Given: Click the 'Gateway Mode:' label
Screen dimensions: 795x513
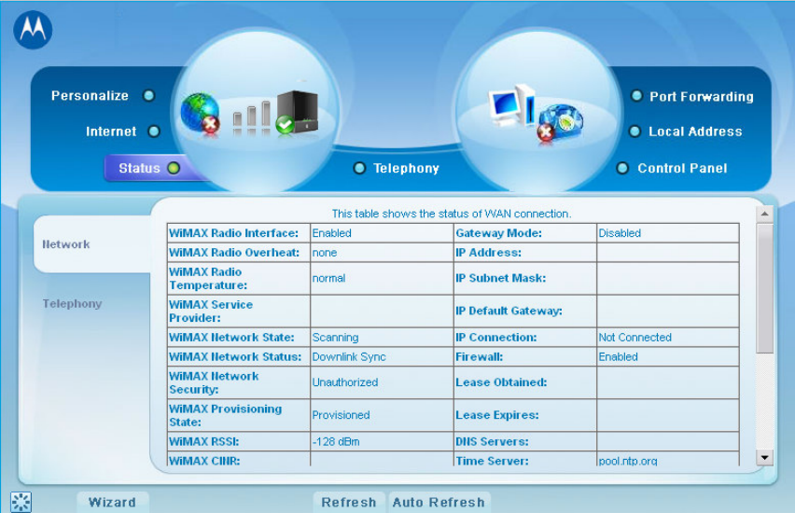Looking at the screenshot, I should click(x=499, y=233).
